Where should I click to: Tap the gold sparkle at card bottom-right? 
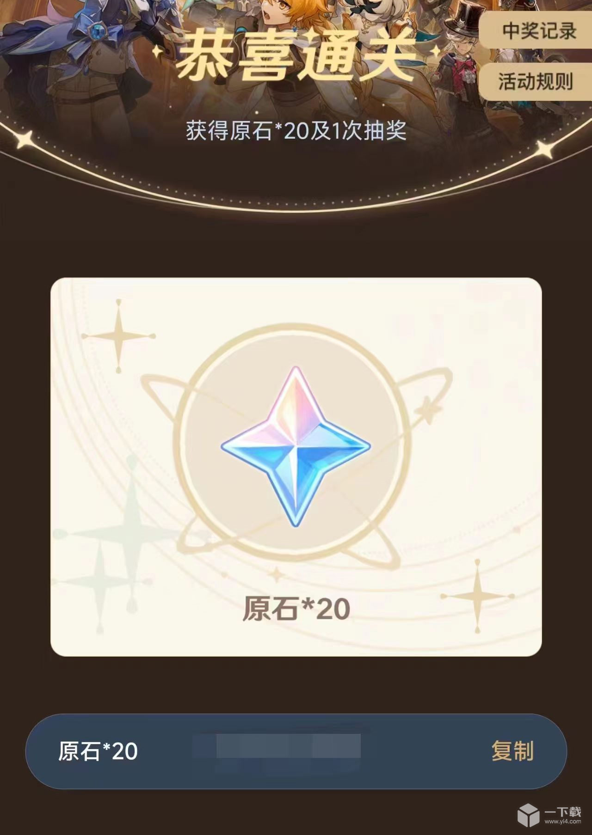(478, 596)
